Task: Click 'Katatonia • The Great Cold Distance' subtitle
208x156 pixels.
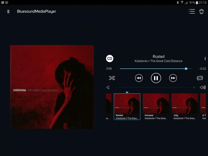Action: [158, 61]
